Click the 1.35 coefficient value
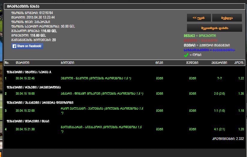The image size is (247, 157). (x=241, y=93)
